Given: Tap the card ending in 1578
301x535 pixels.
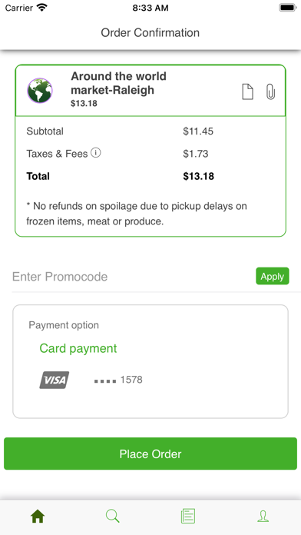Looking at the screenshot, I should (118, 380).
